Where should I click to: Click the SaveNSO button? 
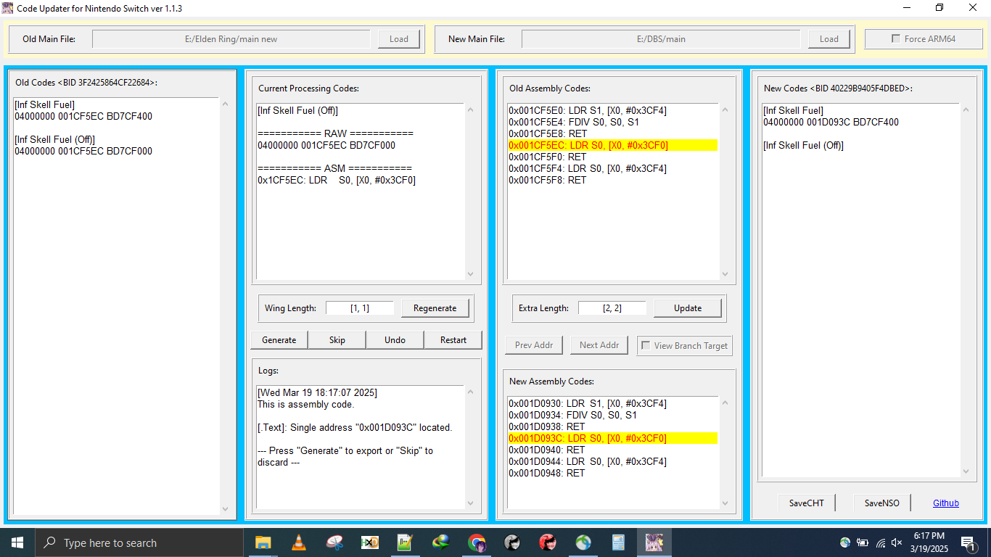click(882, 503)
